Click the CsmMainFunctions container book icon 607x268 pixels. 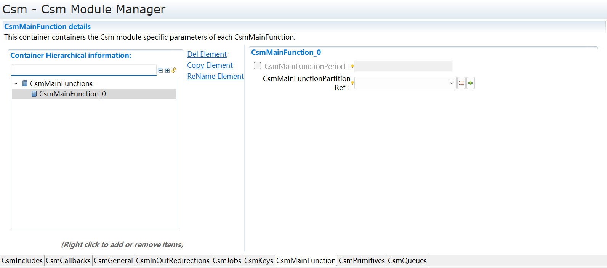pyautogui.click(x=25, y=83)
